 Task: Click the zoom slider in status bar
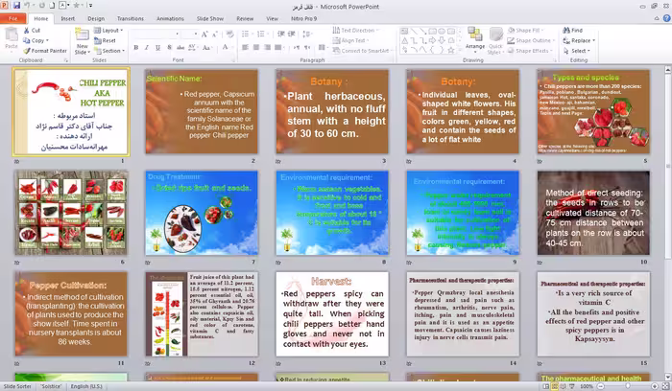click(628, 386)
